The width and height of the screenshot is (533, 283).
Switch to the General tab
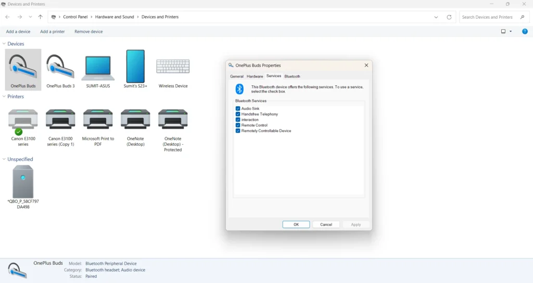pyautogui.click(x=237, y=76)
